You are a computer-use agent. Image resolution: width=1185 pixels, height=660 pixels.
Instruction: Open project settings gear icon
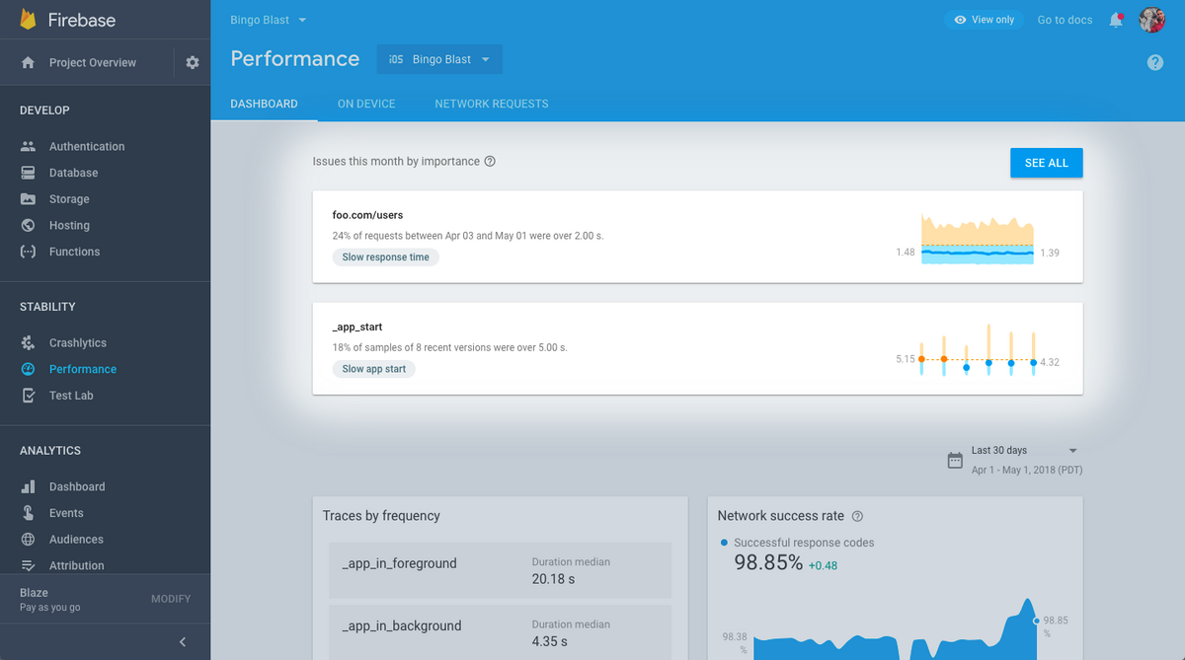coord(192,62)
